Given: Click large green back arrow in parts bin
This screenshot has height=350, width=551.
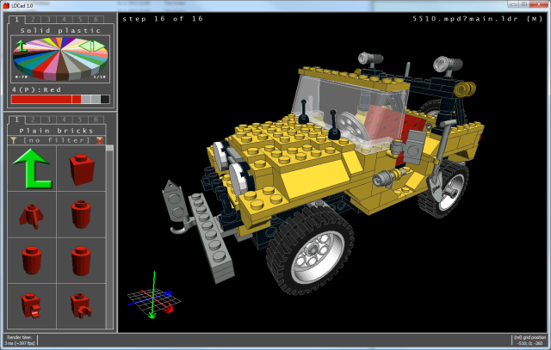Looking at the screenshot, I should coord(32,169).
